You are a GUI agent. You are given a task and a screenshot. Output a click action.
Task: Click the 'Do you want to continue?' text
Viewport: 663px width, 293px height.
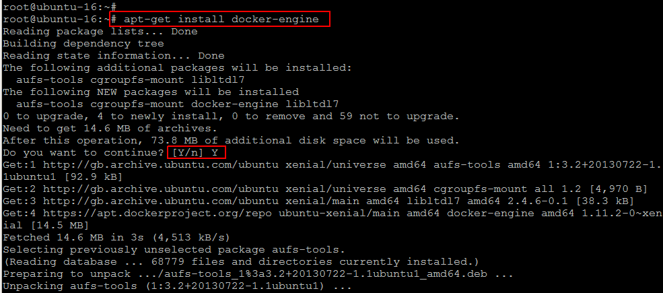coord(83,153)
